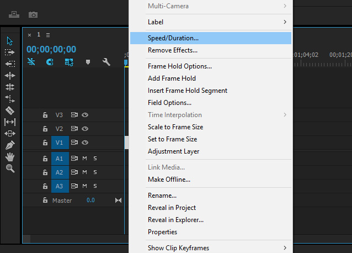This screenshot has height=253, width=352.
Task: Select the Zoom magnifier tool
Action: (x=10, y=168)
